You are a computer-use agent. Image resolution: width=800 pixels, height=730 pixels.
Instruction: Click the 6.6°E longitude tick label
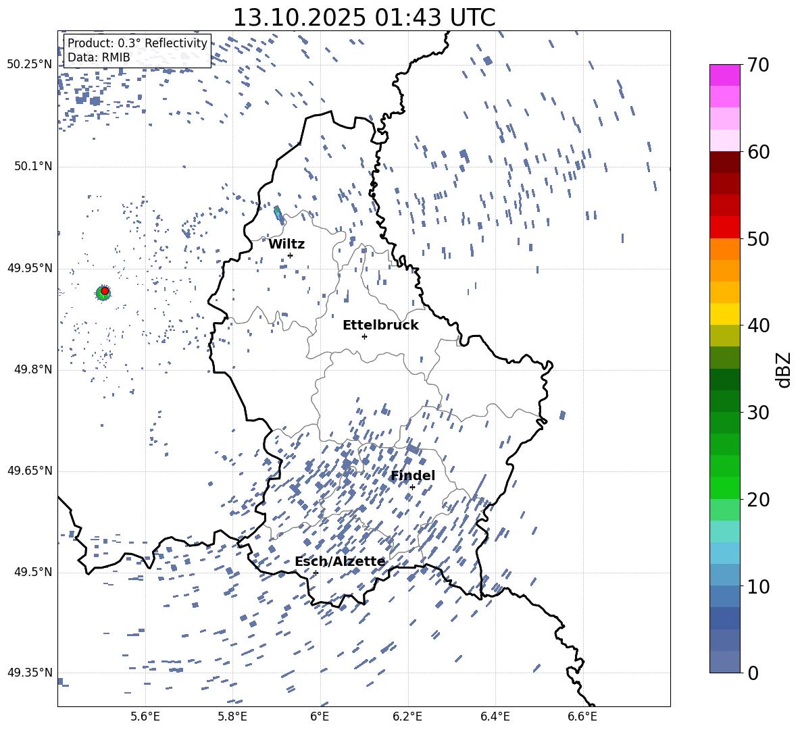[x=582, y=716]
